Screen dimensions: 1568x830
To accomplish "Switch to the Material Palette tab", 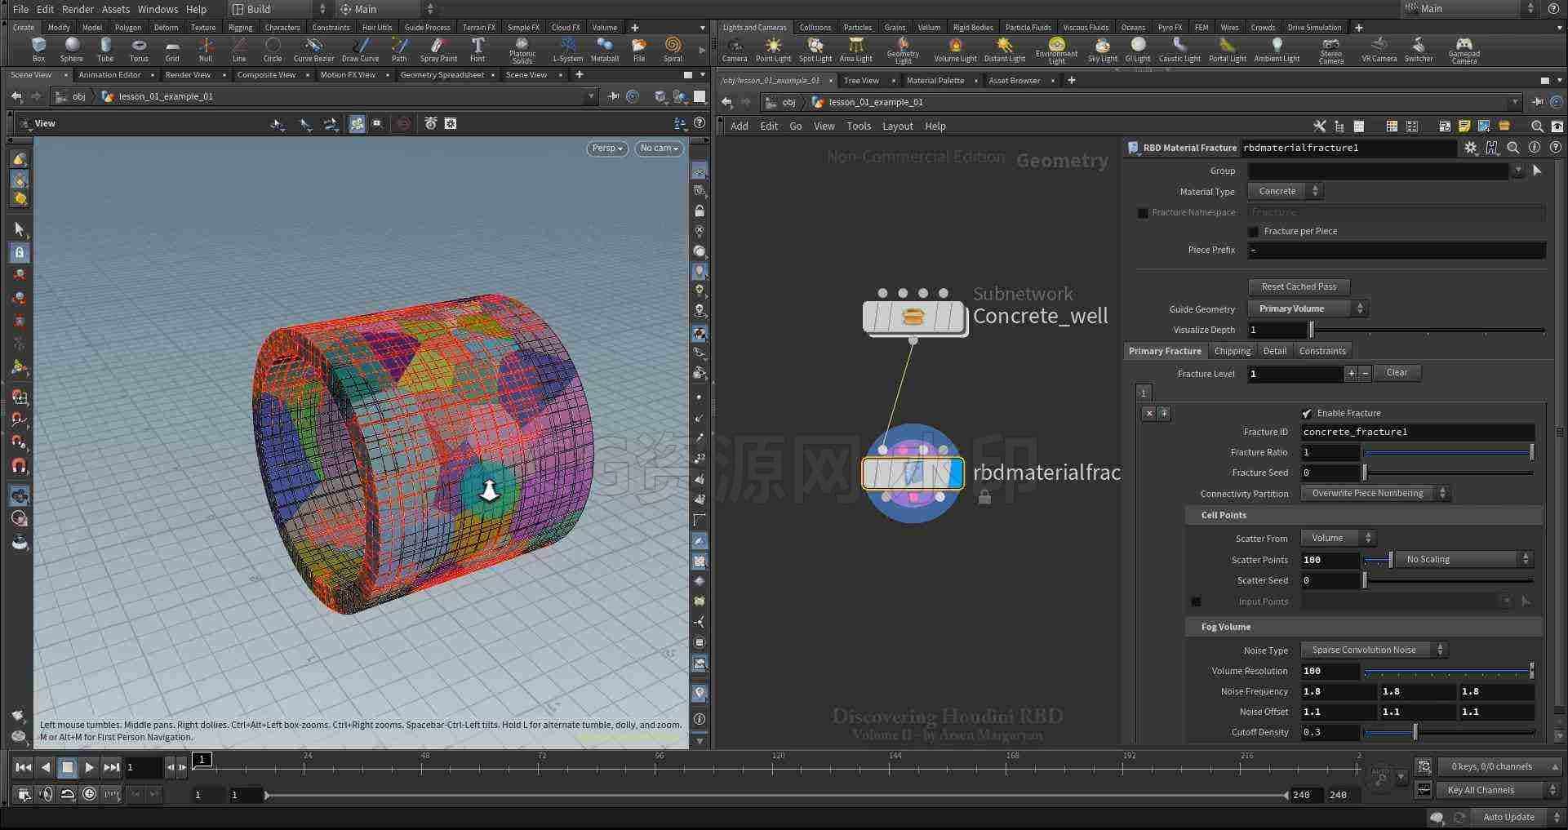I will tap(935, 81).
